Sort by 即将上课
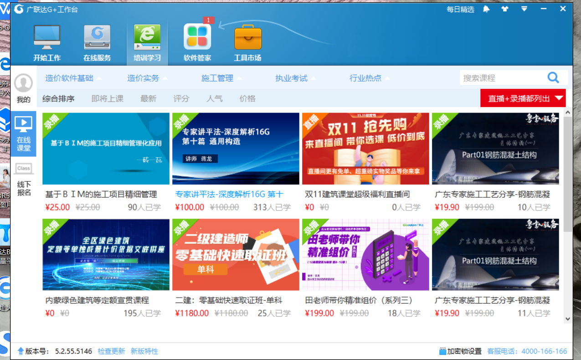This screenshot has width=581, height=360. [x=108, y=98]
